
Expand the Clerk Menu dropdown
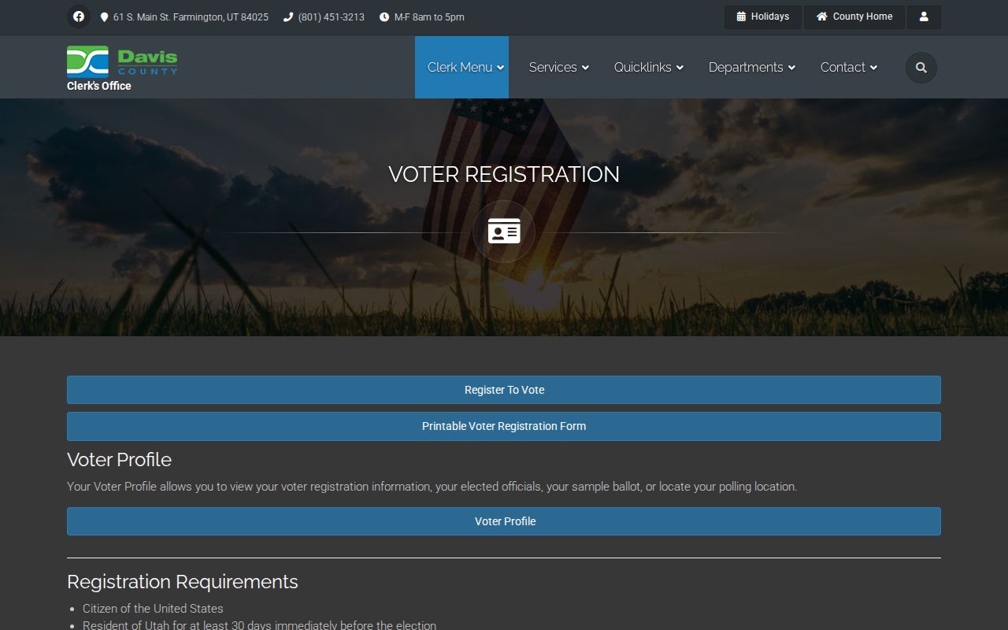tap(461, 68)
